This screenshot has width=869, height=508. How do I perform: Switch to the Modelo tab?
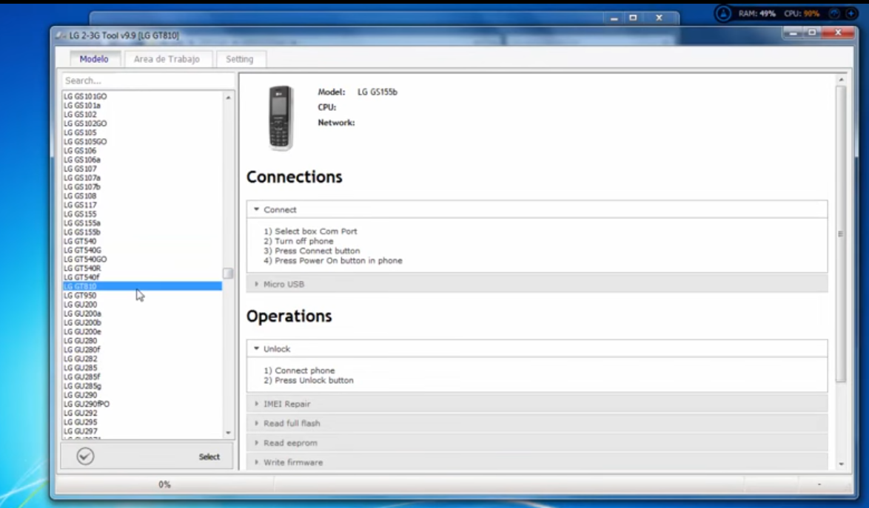(94, 58)
